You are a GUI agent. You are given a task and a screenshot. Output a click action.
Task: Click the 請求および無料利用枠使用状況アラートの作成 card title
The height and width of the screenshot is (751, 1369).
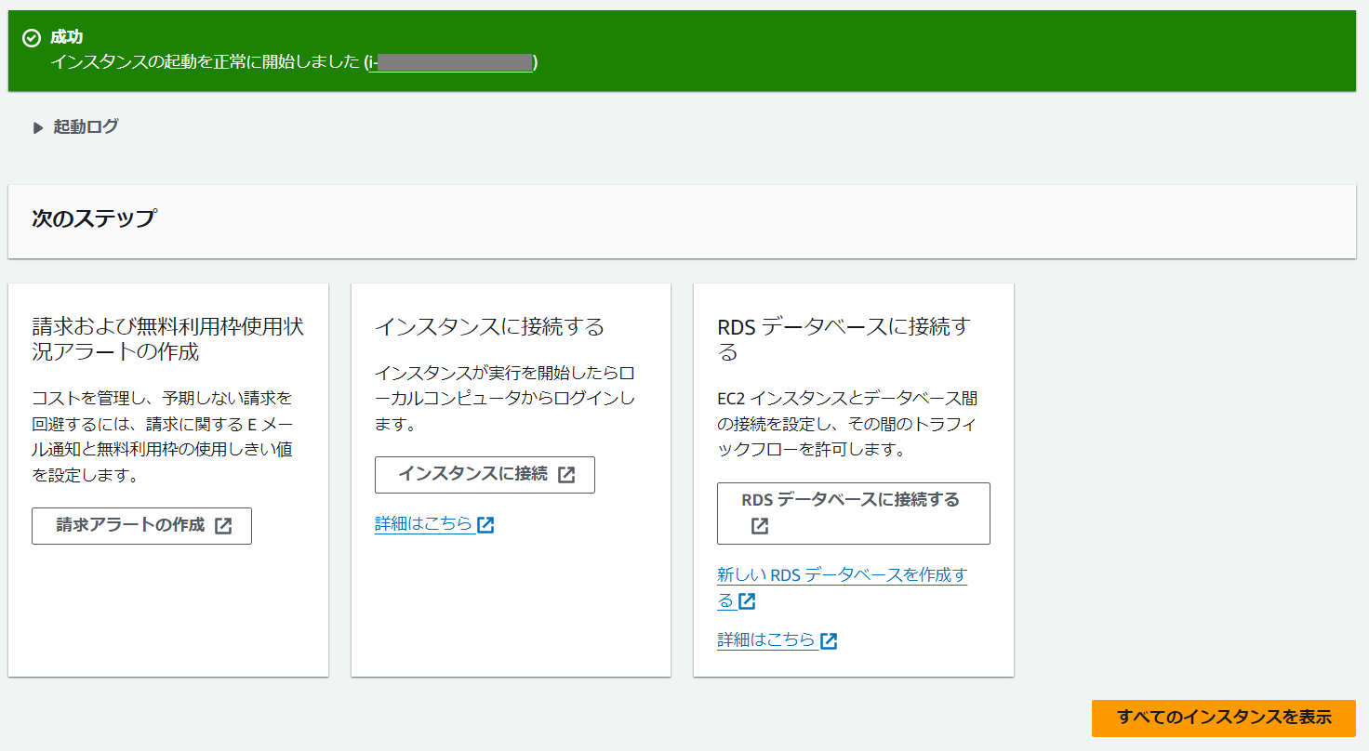(167, 339)
